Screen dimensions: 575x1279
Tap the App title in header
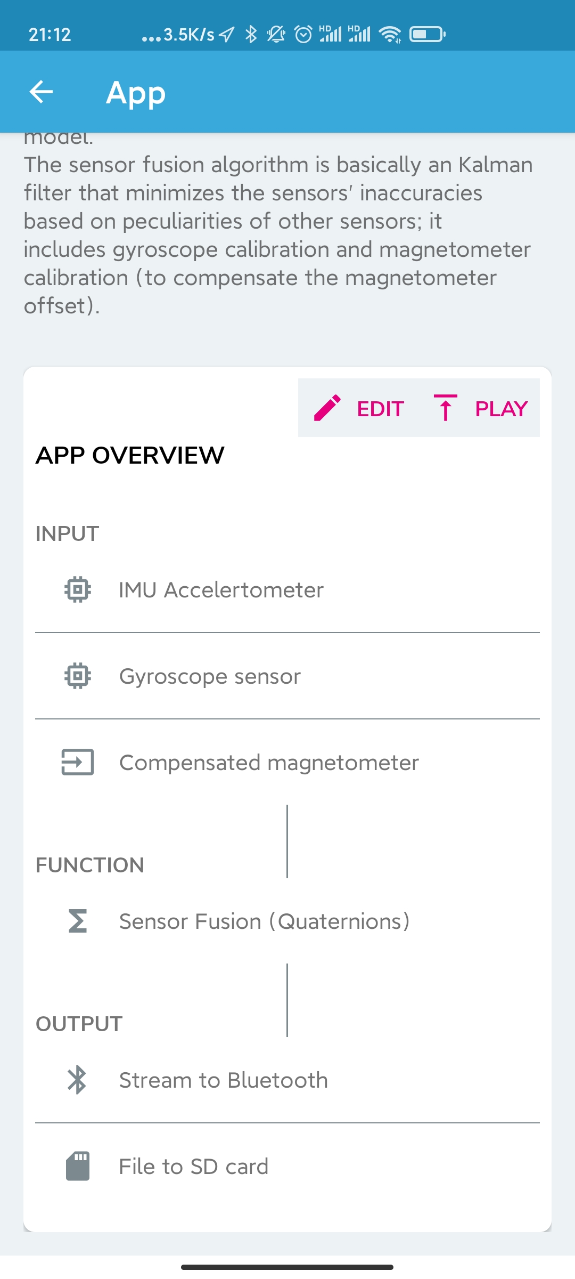coord(136,94)
